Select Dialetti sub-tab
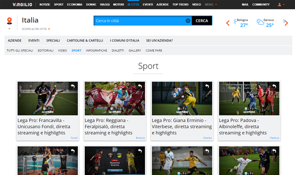The height and width of the screenshot is (175, 295). pyautogui.click(x=118, y=50)
